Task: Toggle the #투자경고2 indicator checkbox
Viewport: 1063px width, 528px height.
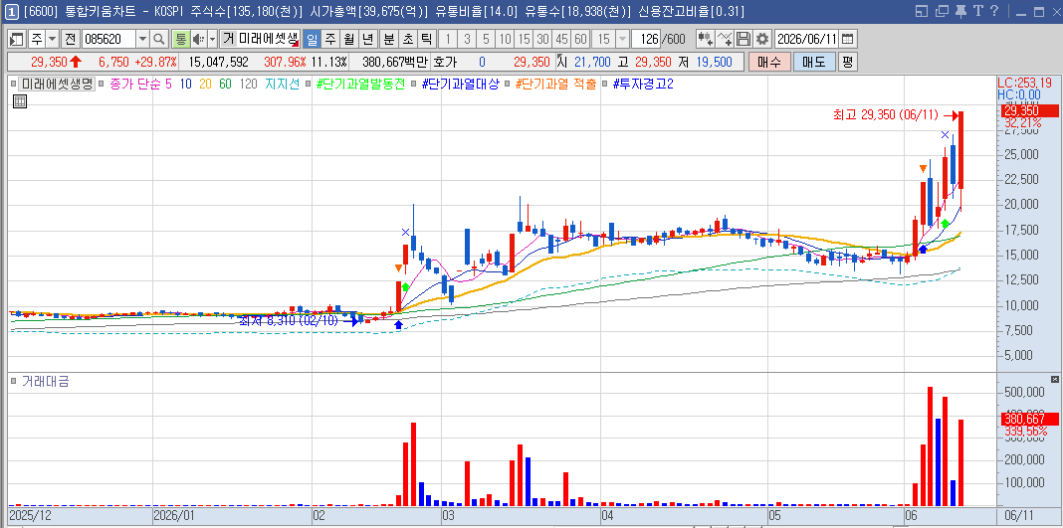Action: click(x=606, y=85)
